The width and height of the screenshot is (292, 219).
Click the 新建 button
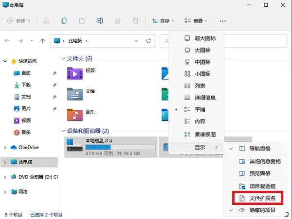(19, 21)
